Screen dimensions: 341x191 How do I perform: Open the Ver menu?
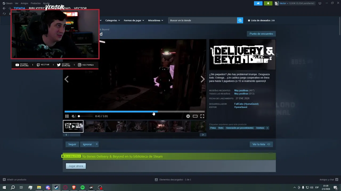coord(17,3)
